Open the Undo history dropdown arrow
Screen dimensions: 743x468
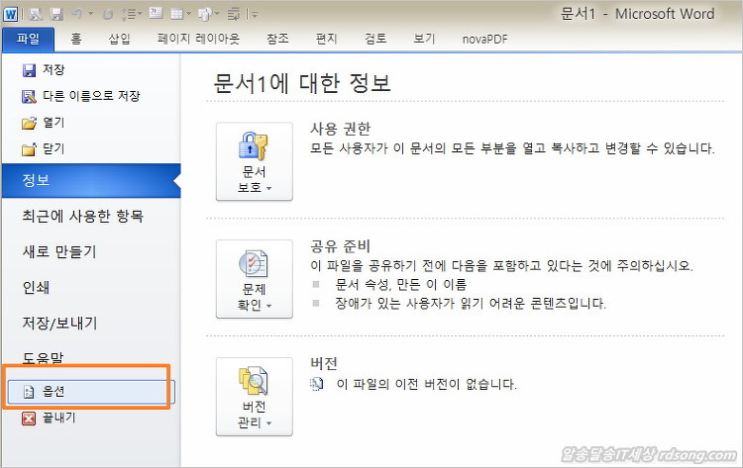(x=90, y=15)
